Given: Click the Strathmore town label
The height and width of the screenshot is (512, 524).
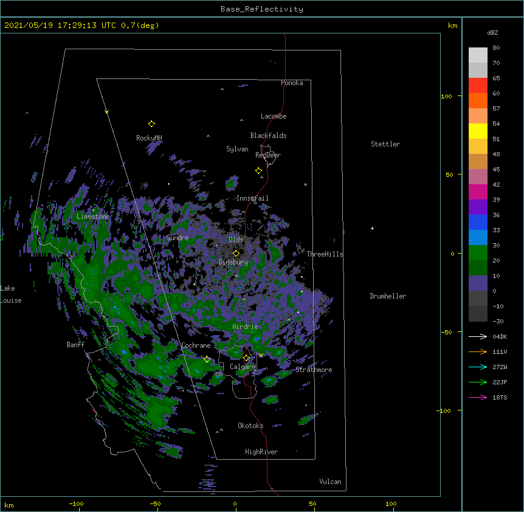Looking at the screenshot, I should pyautogui.click(x=314, y=370).
